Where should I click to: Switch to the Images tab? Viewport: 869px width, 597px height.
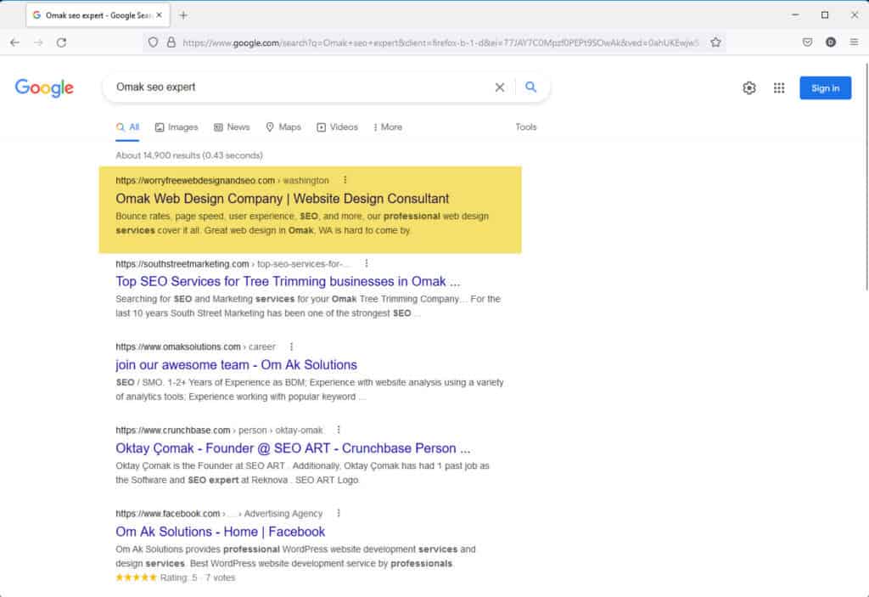coord(177,127)
